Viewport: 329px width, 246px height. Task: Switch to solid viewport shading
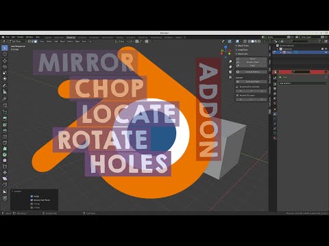coord(252,42)
